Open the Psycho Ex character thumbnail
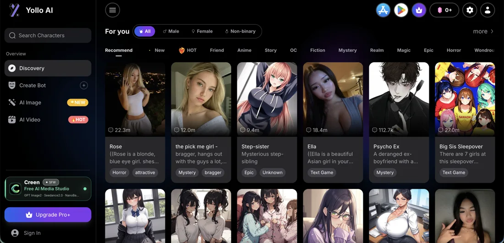This screenshot has height=243, width=504. tap(399, 99)
